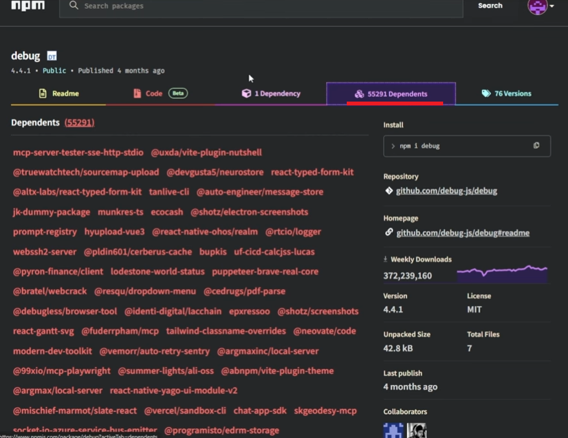The image size is (568, 438).
Task: Click the Dependency box icon
Action: pos(246,93)
